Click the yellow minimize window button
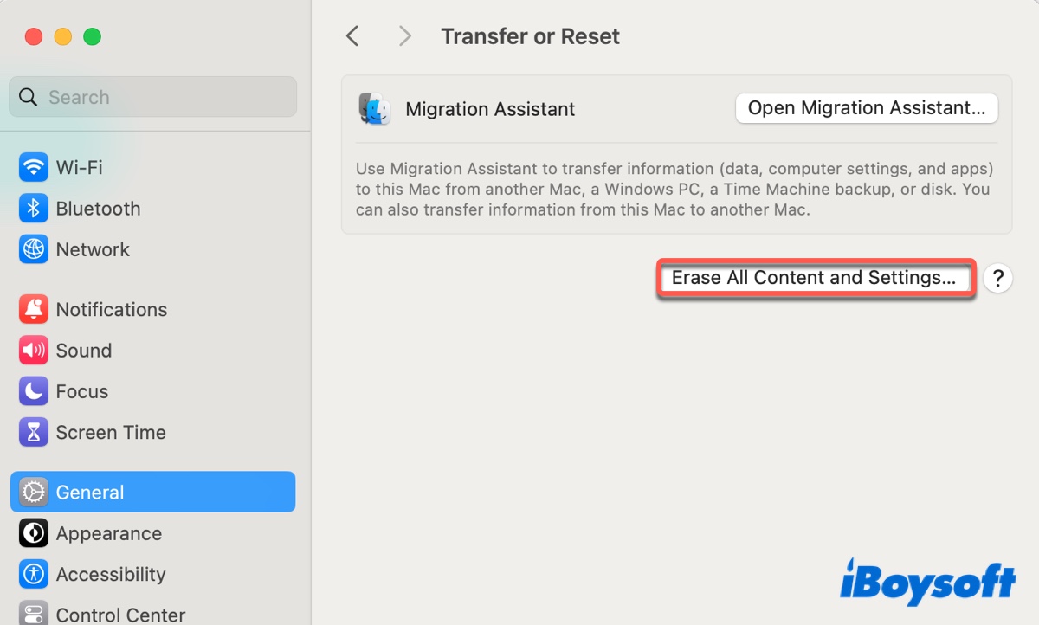Viewport: 1039px width, 625px height. pyautogui.click(x=63, y=37)
